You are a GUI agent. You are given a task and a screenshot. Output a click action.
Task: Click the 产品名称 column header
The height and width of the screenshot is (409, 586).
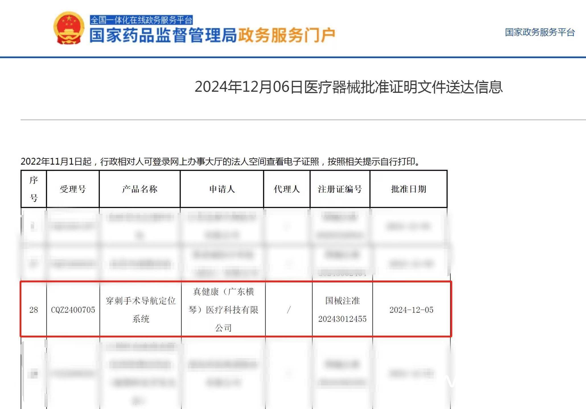(140, 189)
